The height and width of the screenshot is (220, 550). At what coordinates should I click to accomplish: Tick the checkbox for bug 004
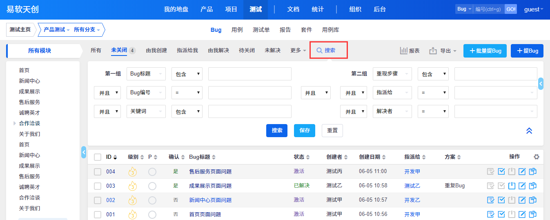click(x=98, y=171)
